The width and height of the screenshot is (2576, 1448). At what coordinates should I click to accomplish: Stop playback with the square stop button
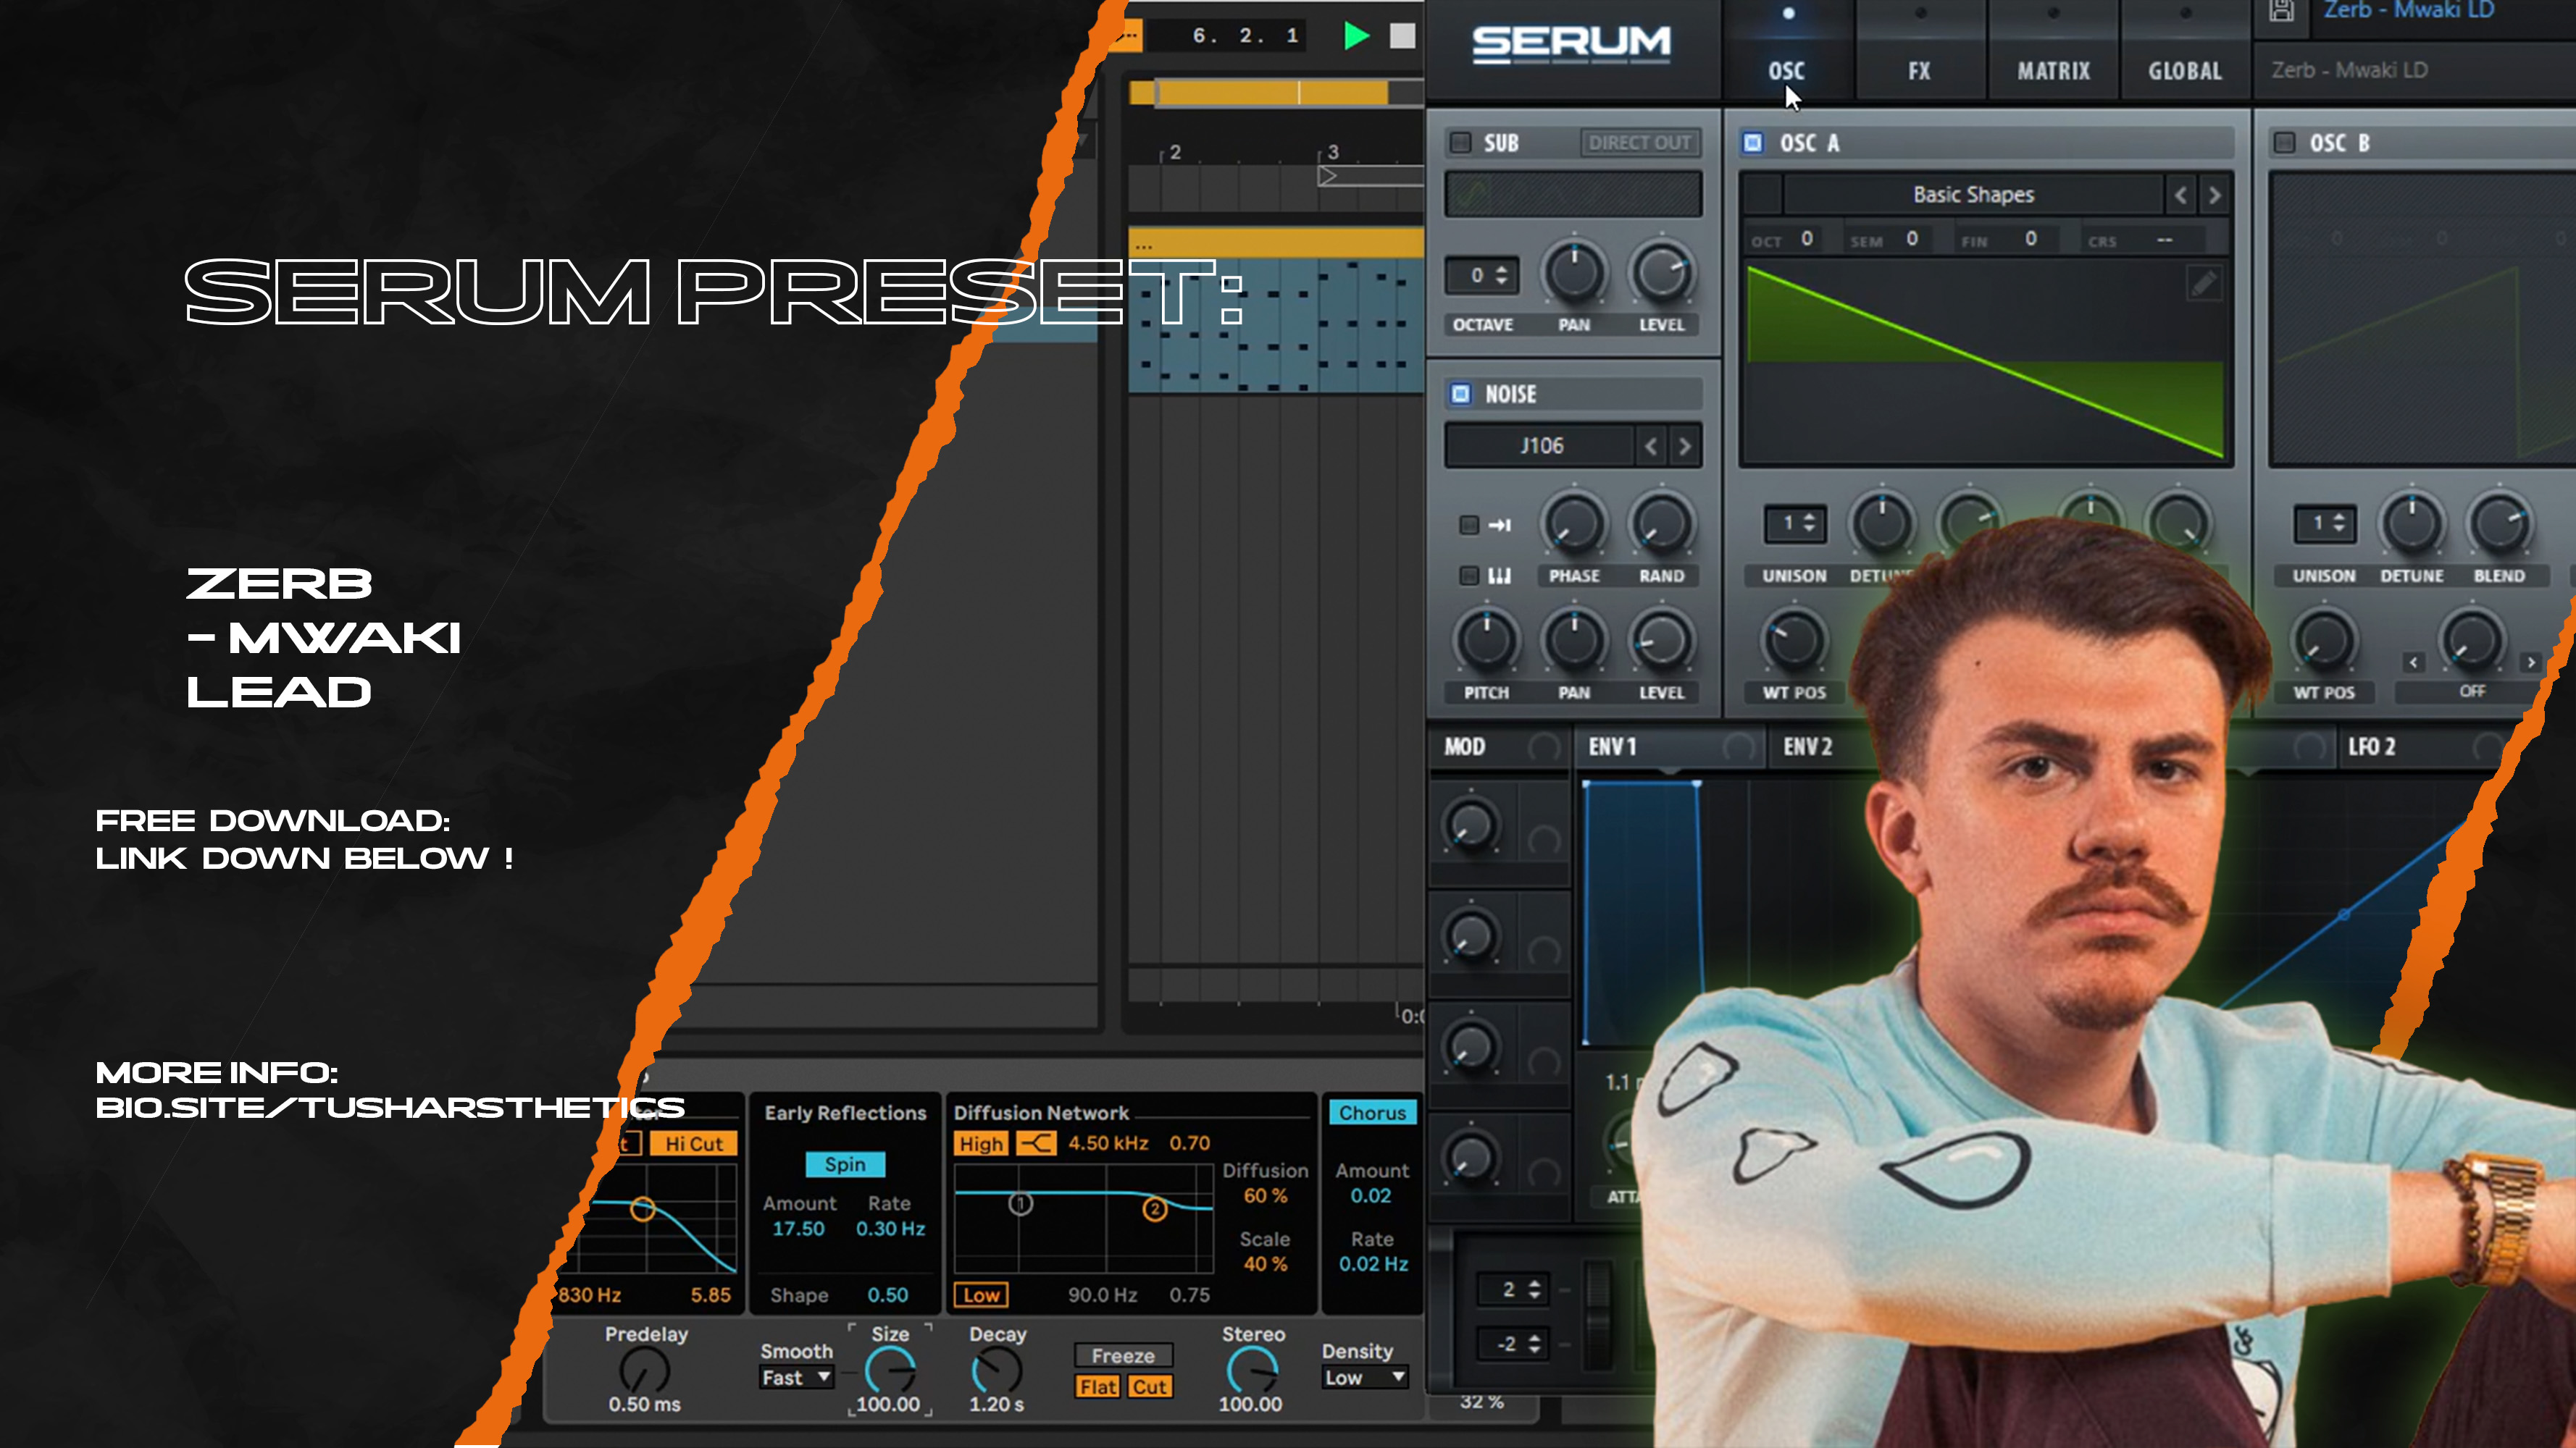[x=1403, y=36]
